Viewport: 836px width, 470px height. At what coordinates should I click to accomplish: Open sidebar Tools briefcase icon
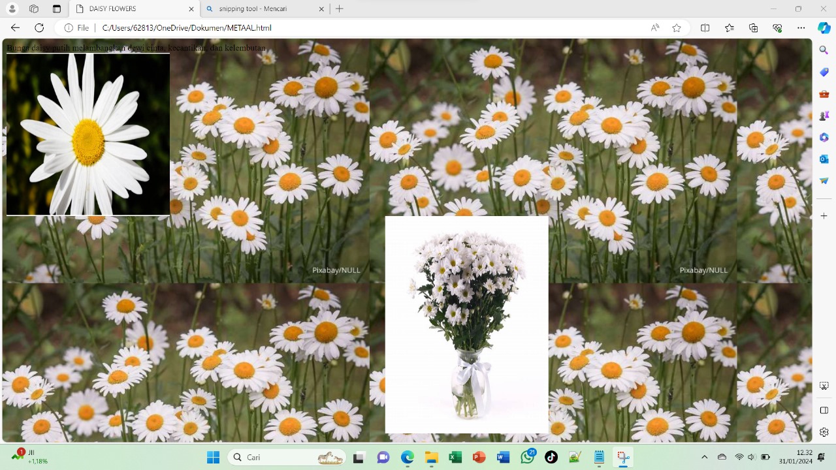[x=824, y=94]
